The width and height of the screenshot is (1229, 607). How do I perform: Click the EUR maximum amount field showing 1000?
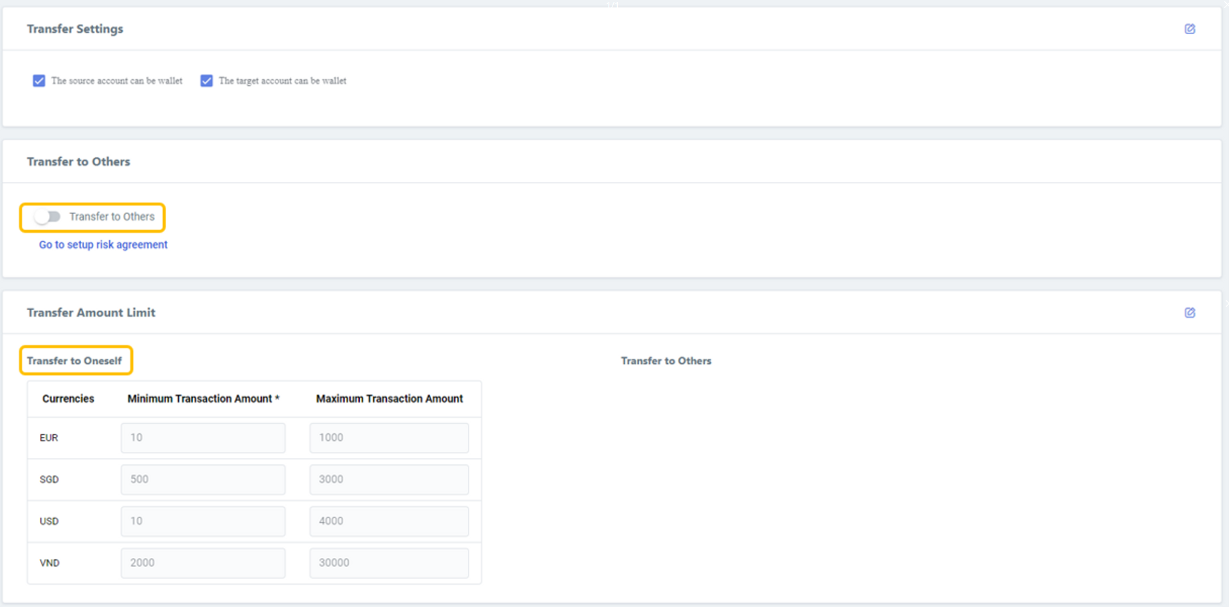point(389,438)
